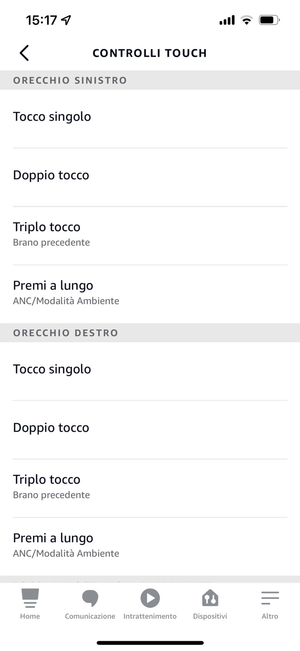Tap the location arrow status icon
Viewport: 300px width, 651px height.
(x=66, y=20)
